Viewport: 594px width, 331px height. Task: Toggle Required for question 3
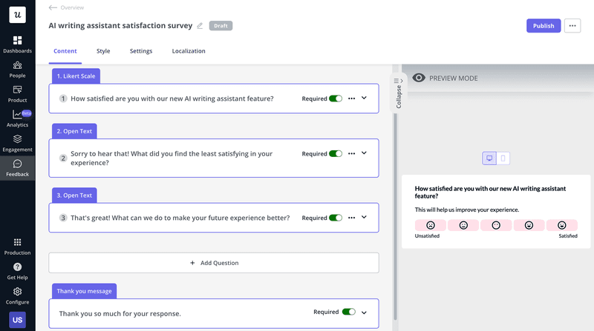click(336, 218)
